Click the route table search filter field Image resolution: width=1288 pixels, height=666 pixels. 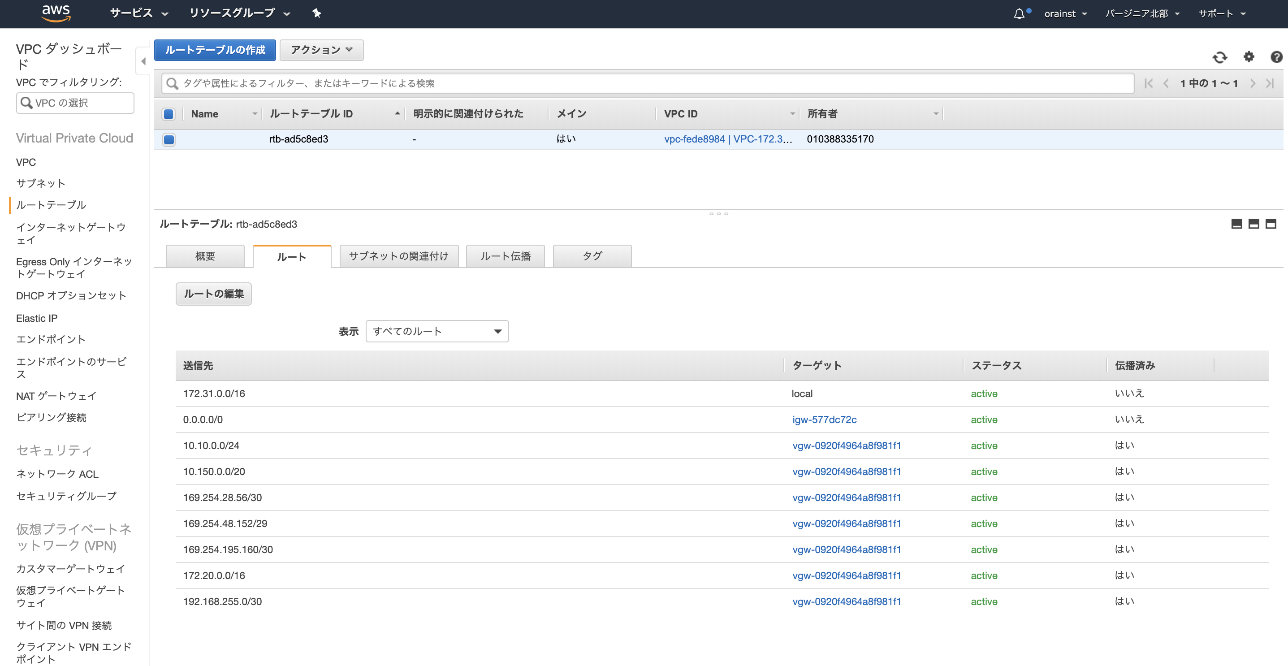point(647,83)
